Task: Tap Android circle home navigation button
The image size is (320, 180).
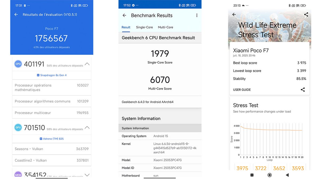Action: [270, 175]
